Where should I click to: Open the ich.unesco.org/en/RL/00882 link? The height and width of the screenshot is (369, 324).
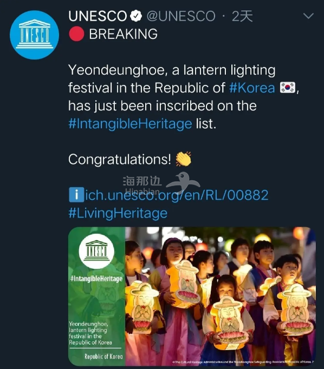[x=177, y=195]
